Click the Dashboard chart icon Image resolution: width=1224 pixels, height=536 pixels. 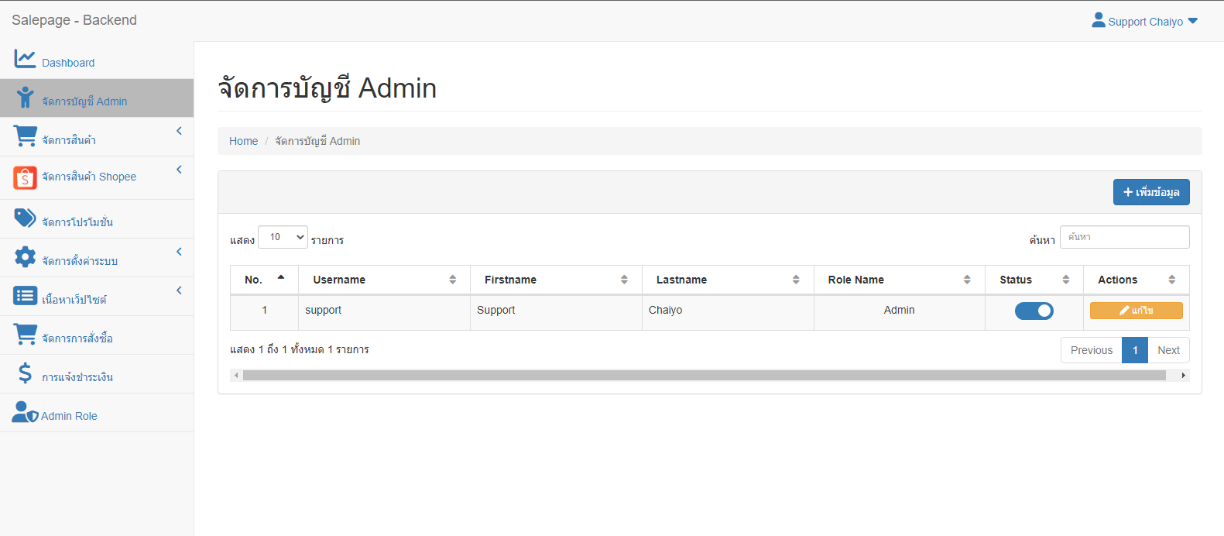(25, 59)
